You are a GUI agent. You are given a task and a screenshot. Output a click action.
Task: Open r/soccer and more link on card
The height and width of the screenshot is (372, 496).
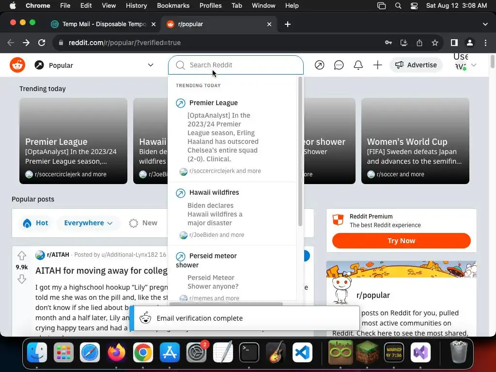coord(400,174)
